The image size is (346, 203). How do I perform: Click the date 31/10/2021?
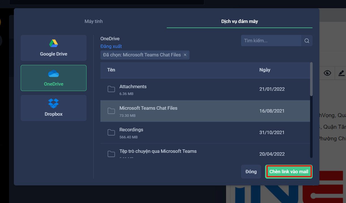[272, 132]
